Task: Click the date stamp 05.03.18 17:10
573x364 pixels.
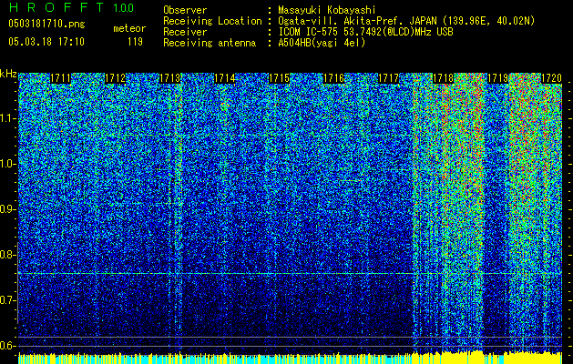Action: coord(46,41)
